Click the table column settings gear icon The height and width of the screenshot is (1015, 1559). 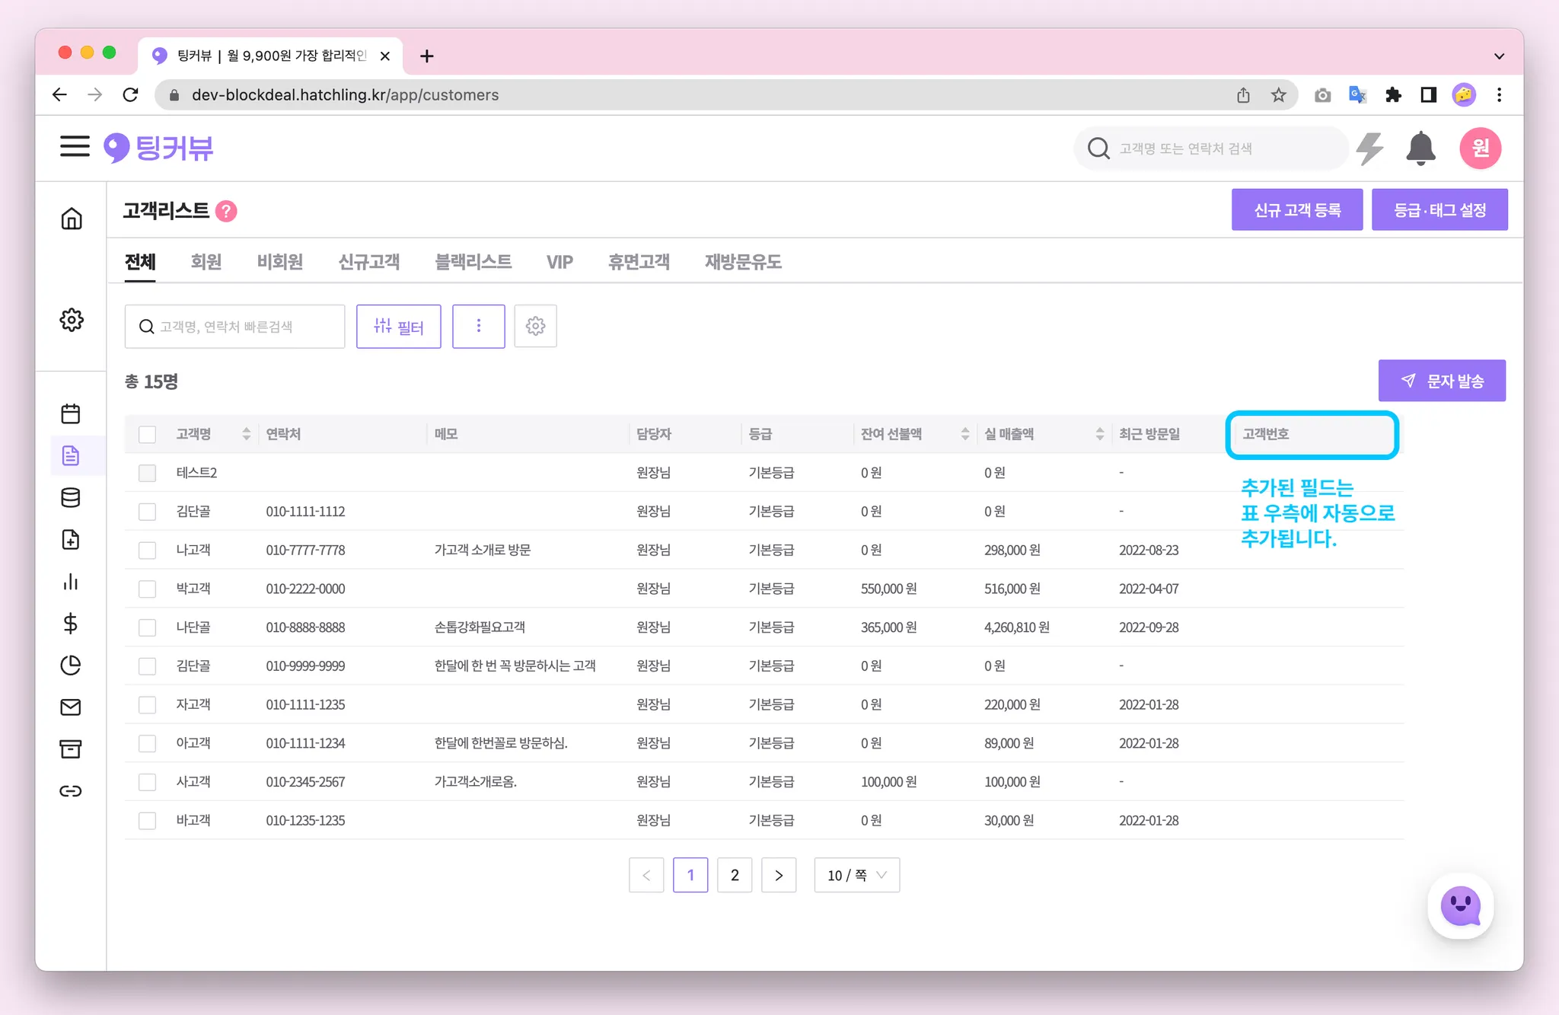pyautogui.click(x=535, y=326)
